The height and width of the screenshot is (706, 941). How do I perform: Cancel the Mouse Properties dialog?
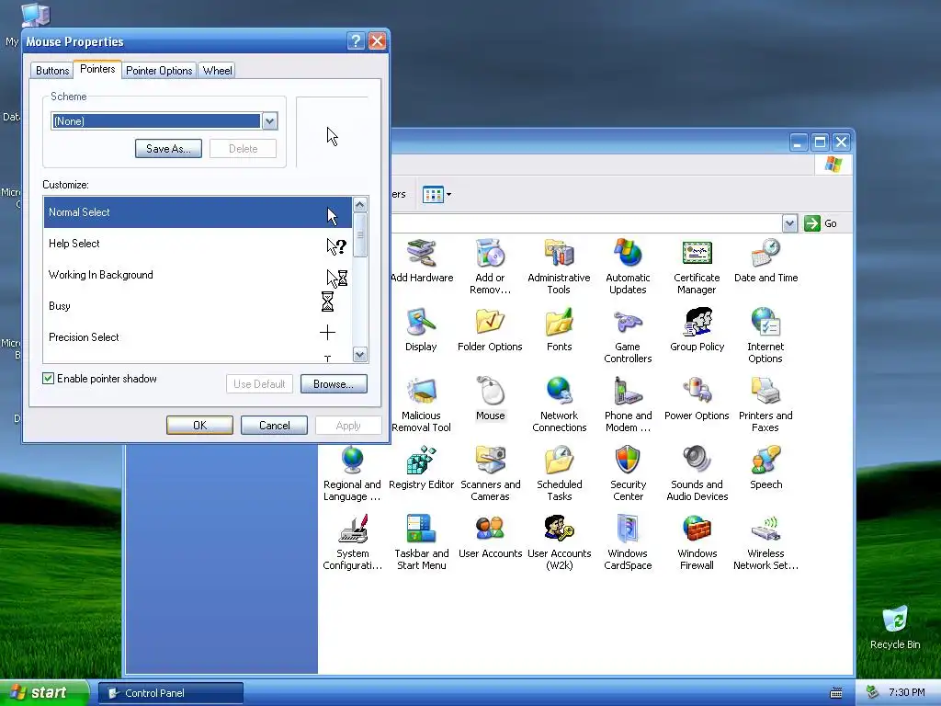coord(274,425)
